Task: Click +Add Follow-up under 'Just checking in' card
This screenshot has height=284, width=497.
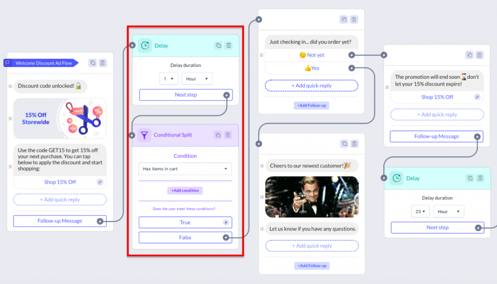Action: click(312, 105)
